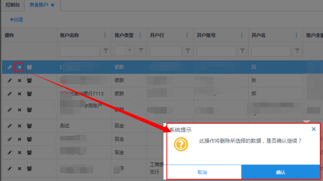
Task: Click the edit pencil in the 张 row
Action: (9, 81)
